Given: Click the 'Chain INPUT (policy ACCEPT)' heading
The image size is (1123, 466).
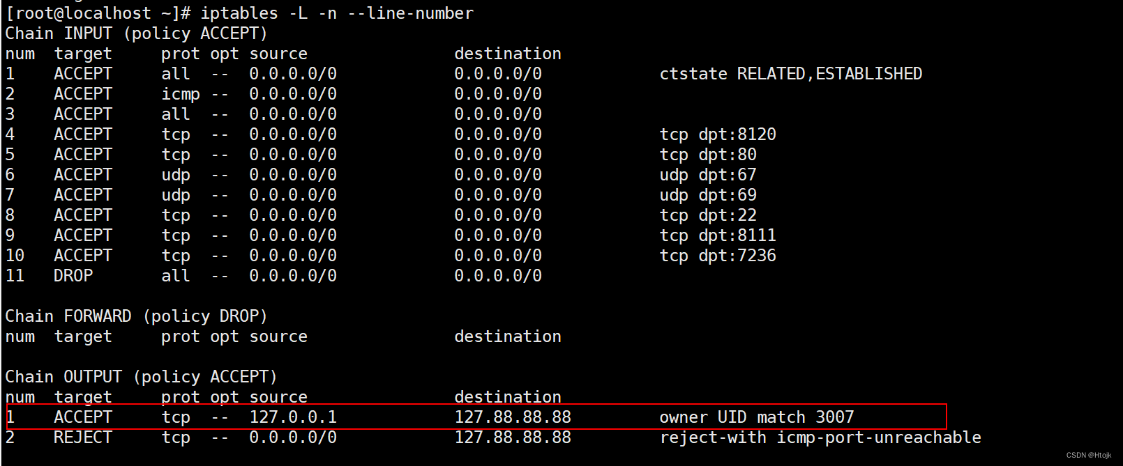Looking at the screenshot, I should pos(136,33).
